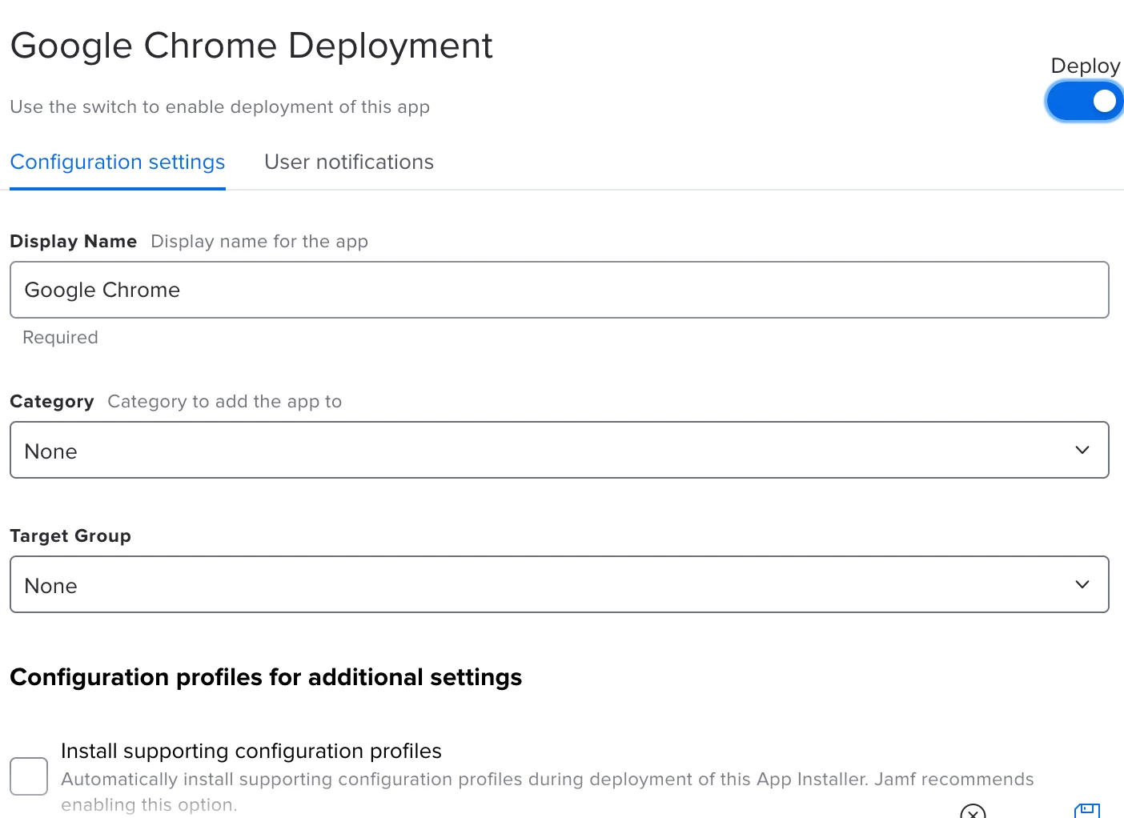1124x818 pixels.
Task: Click the 'Install supporting configuration profiles' label
Action: (251, 751)
